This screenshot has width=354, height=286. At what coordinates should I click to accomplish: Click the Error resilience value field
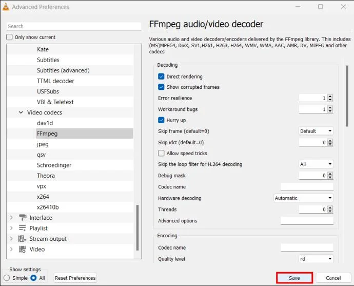(313, 98)
